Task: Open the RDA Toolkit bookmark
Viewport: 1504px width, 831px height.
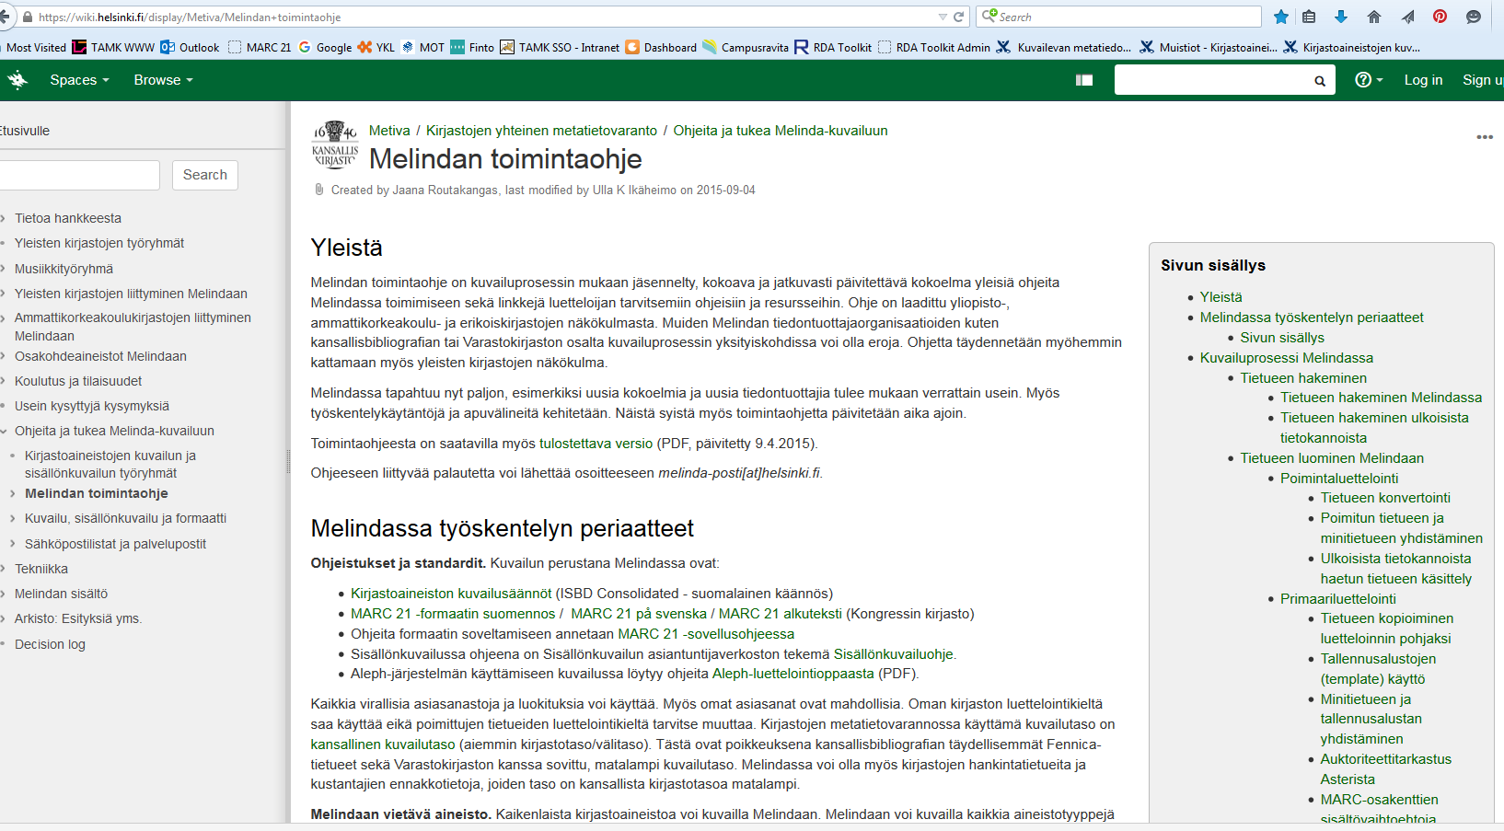Action: point(833,47)
